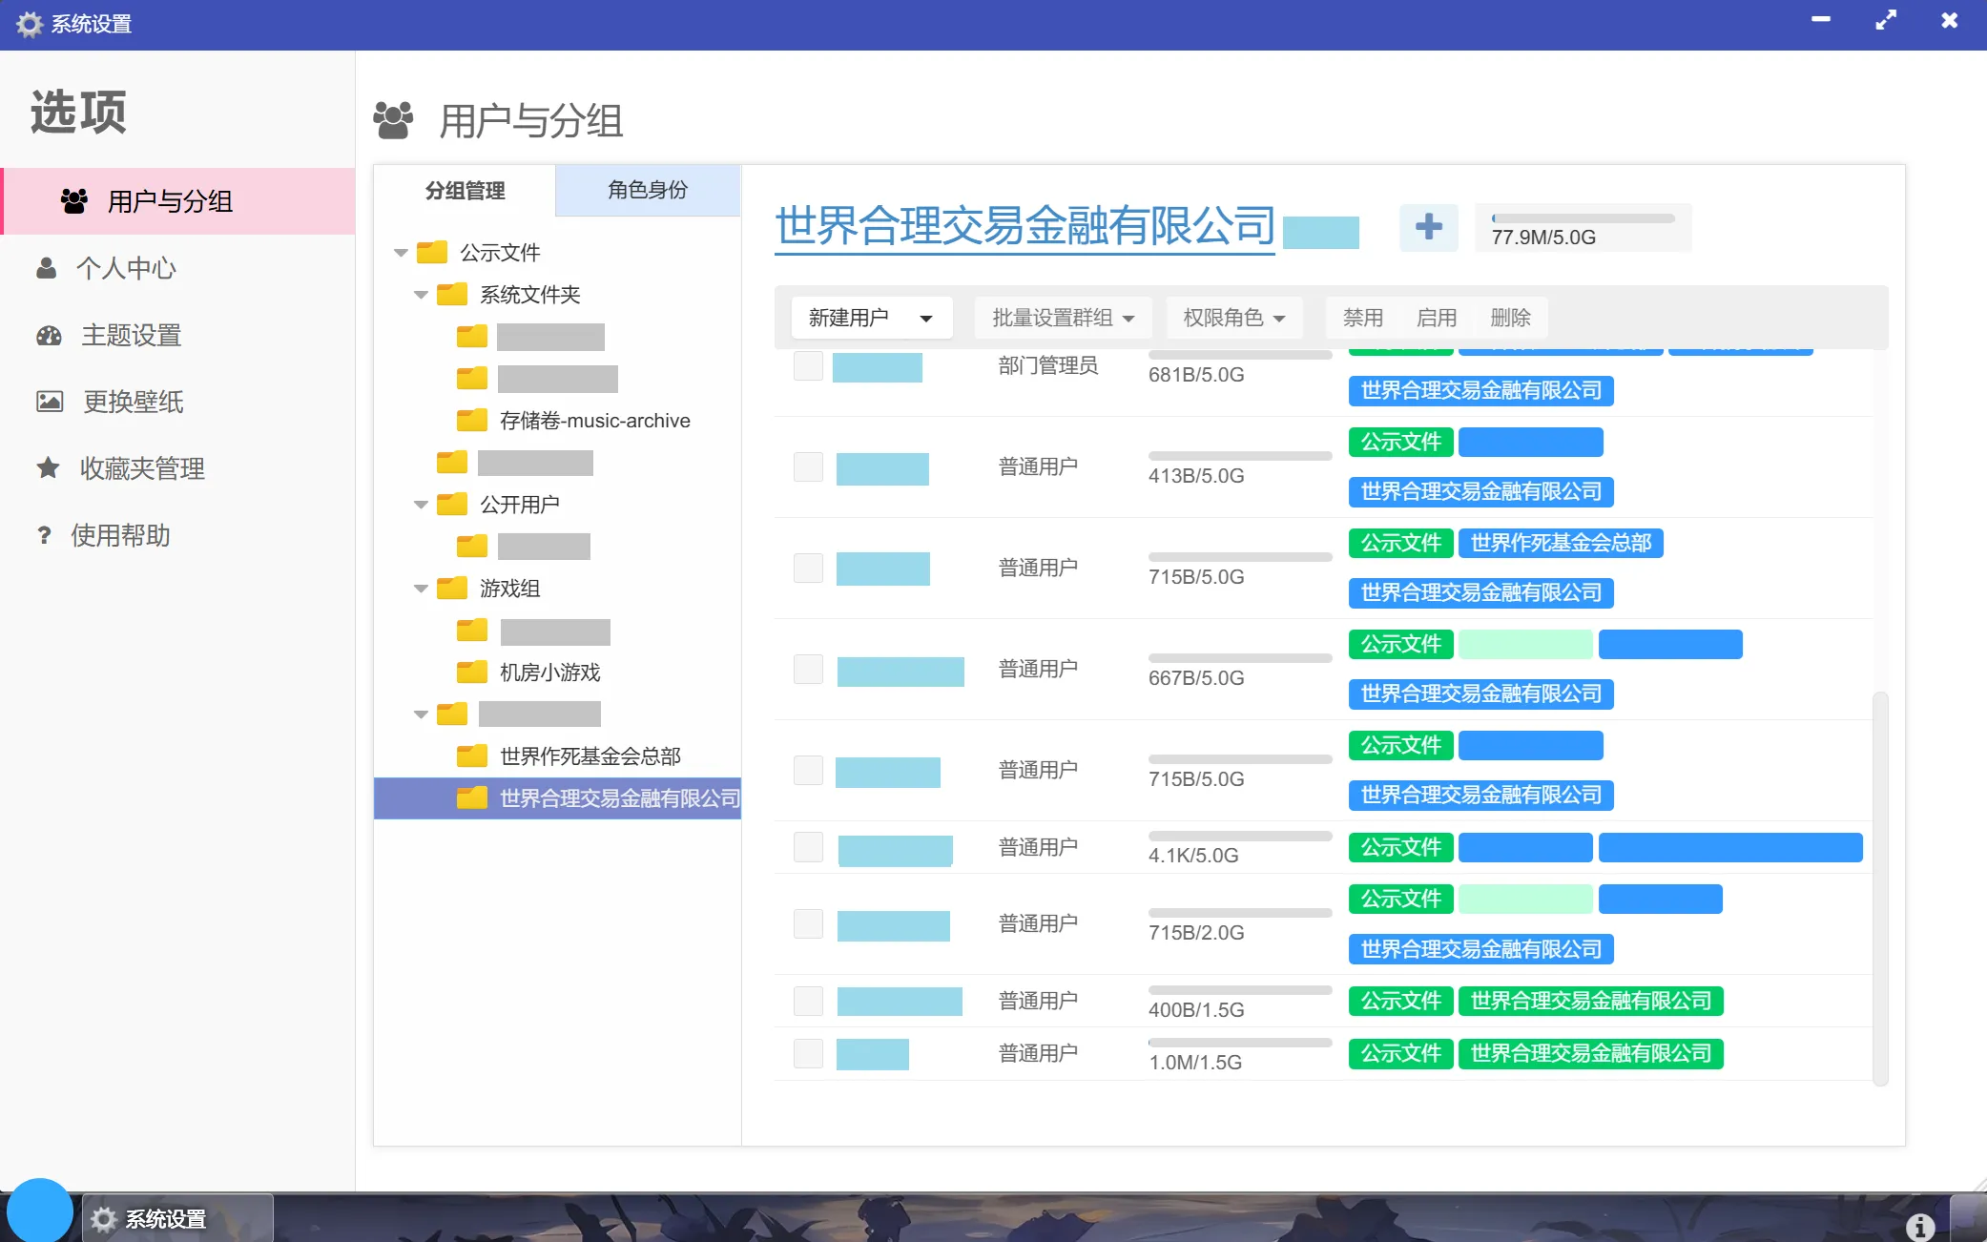Screen dimensions: 1987x1242
Task: Click the 系统文件夹 folder icon
Action: coord(452,294)
